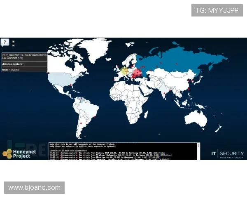Click the www.bjoano.com watermark link
This screenshot has height=198, width=247.
pyautogui.click(x=34, y=188)
